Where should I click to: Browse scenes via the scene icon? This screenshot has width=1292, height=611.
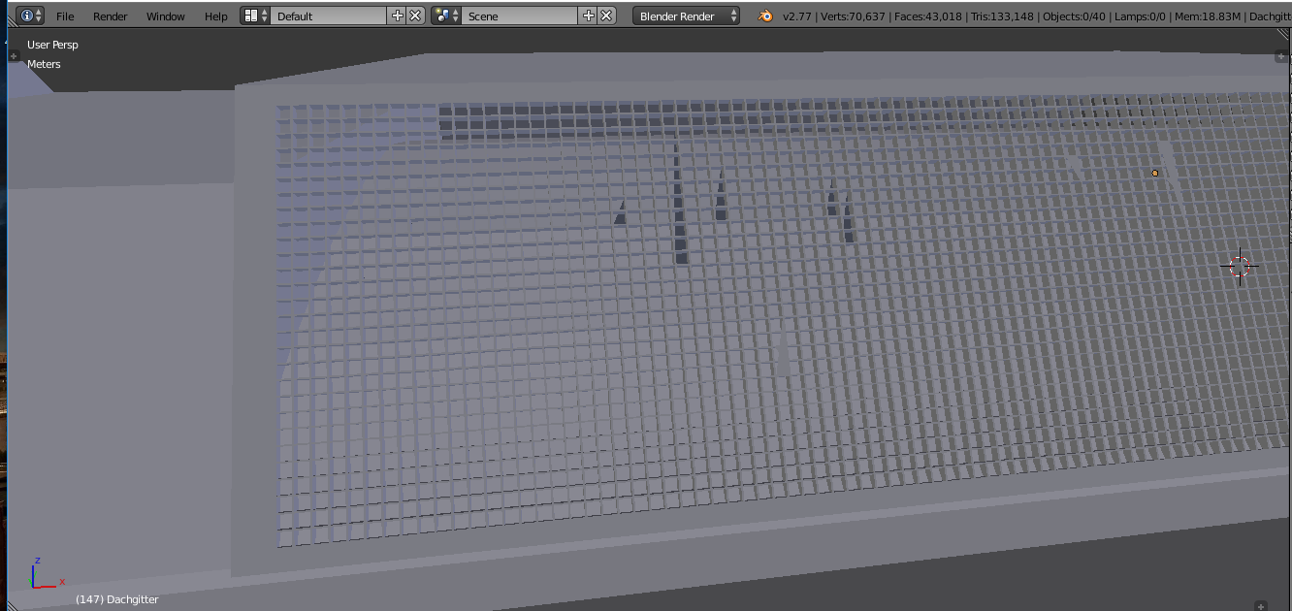(446, 16)
